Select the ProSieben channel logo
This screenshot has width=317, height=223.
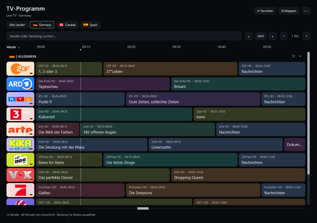20,190
